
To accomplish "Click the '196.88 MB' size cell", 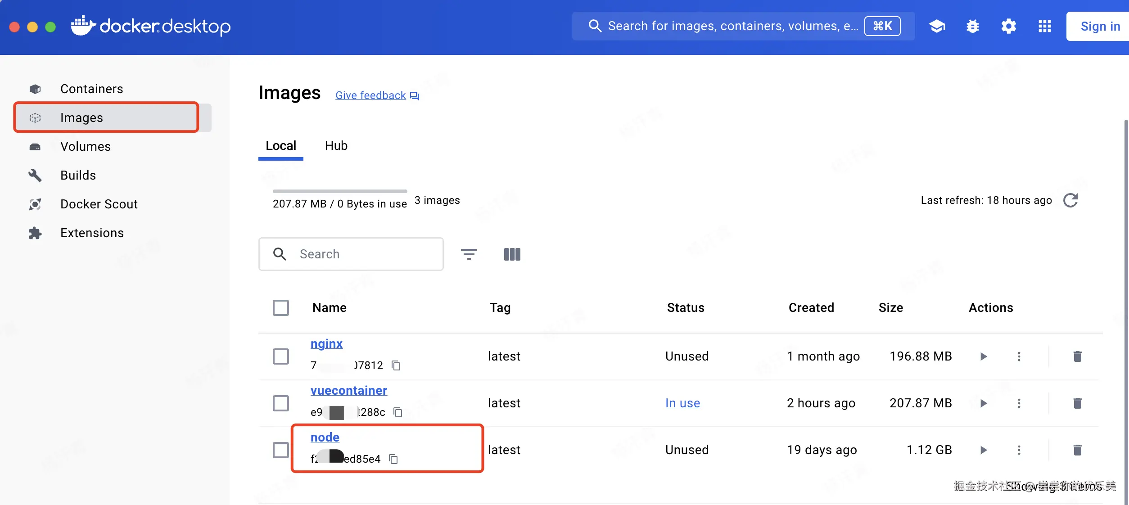I will coord(921,356).
